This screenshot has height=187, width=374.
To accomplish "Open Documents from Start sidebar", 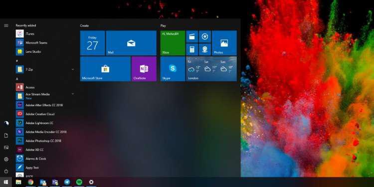I will pyautogui.click(x=6, y=136).
